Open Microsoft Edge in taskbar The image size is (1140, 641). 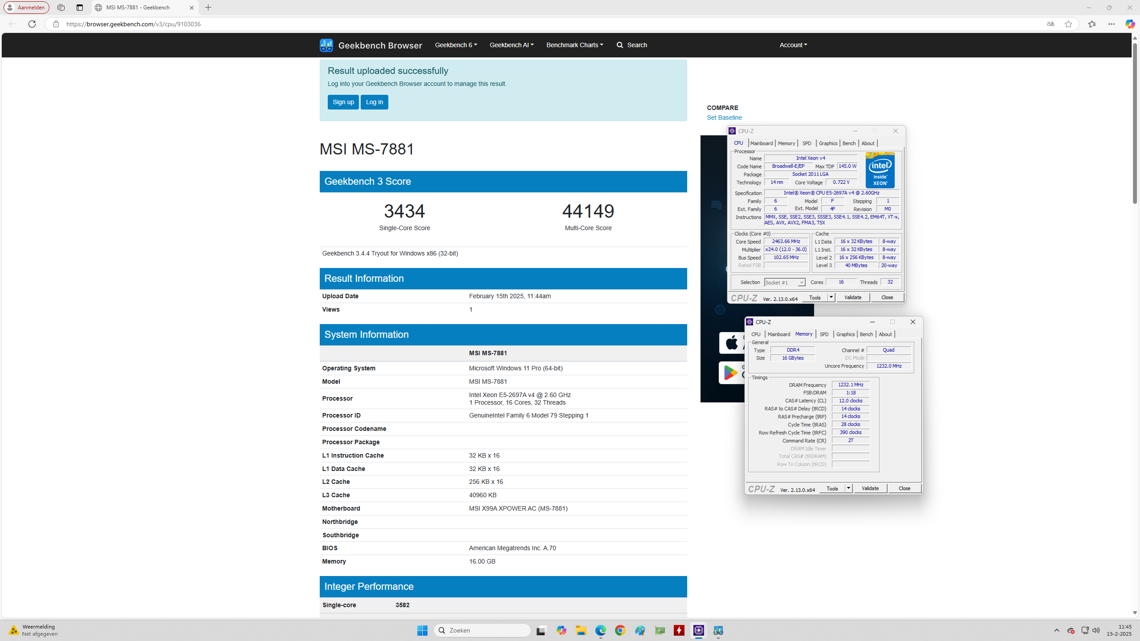pos(600,630)
